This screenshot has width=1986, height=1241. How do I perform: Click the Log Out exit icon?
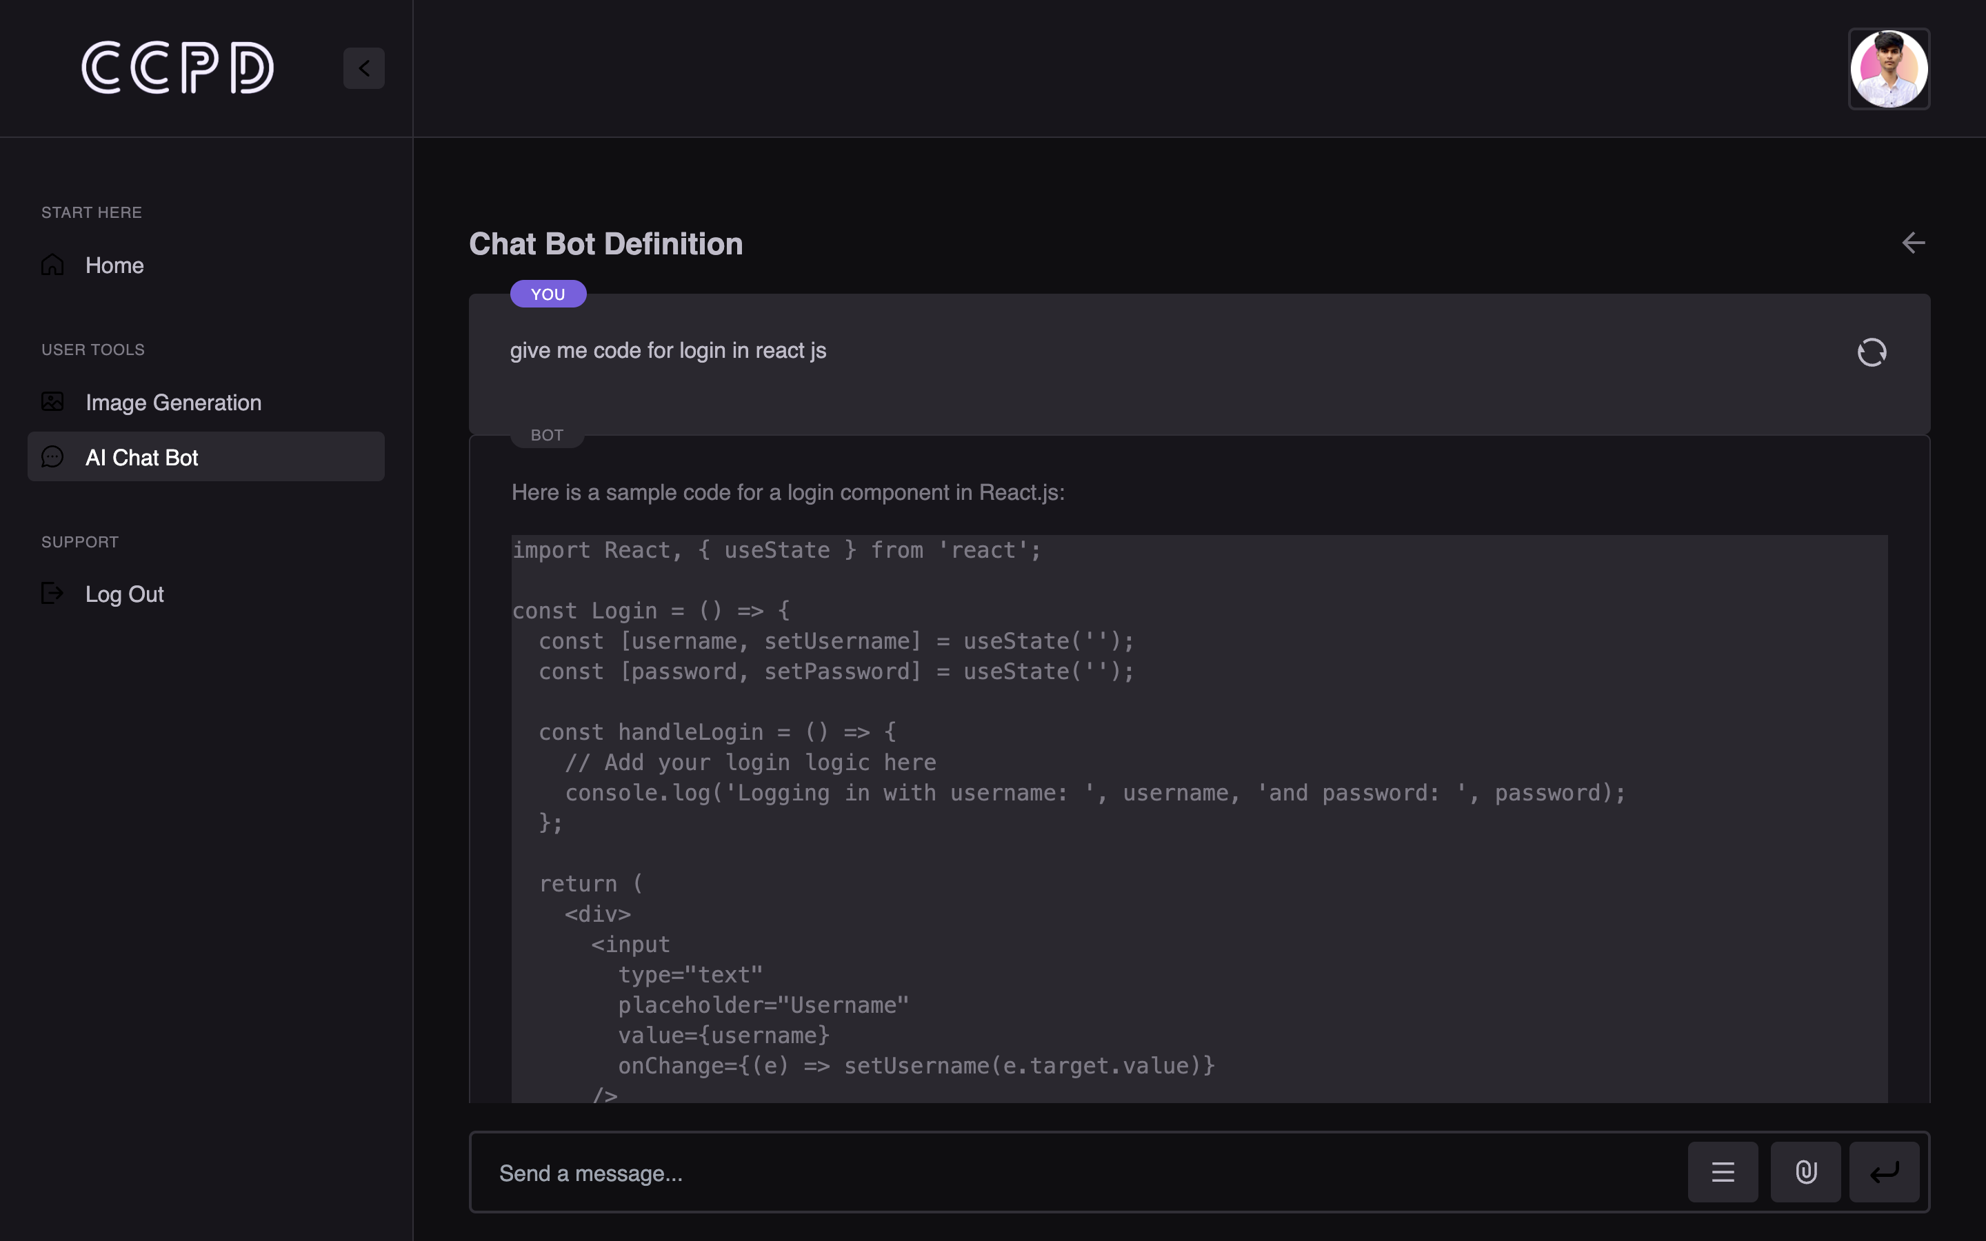pos(52,594)
